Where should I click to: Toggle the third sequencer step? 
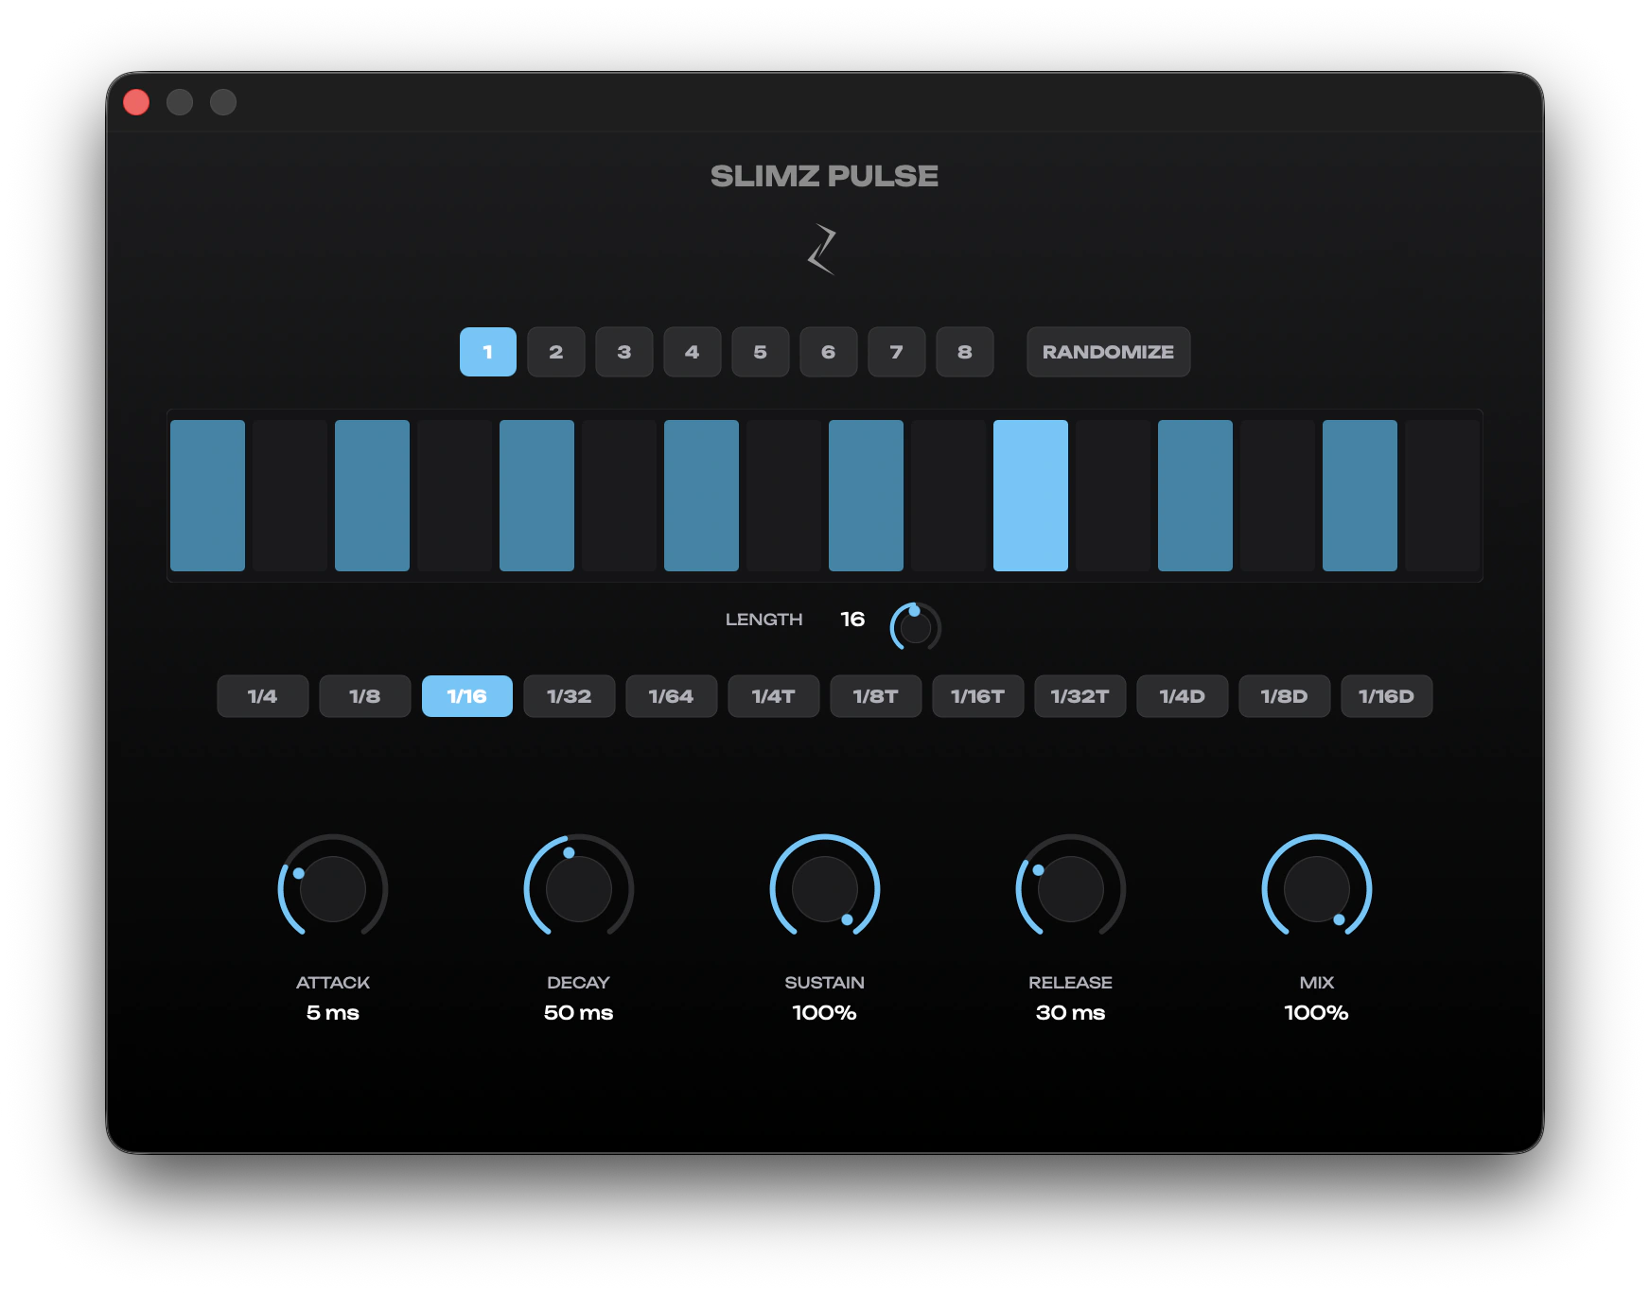373,496
